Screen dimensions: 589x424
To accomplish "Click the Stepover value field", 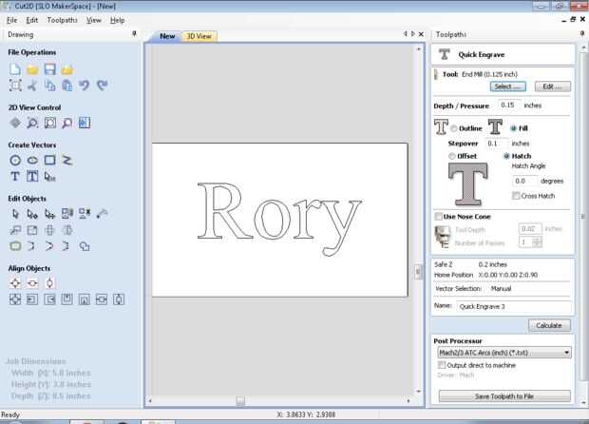I will point(497,144).
